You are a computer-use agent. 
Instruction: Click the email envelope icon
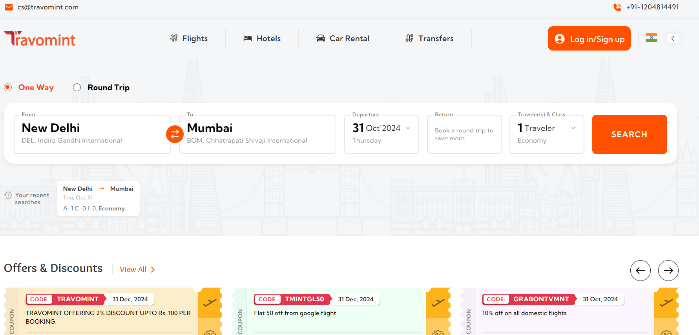click(9, 7)
